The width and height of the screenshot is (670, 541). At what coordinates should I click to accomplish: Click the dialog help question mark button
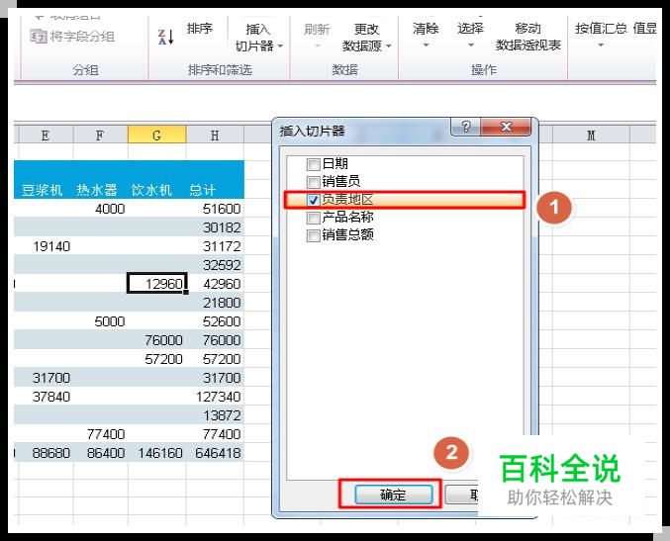click(466, 127)
